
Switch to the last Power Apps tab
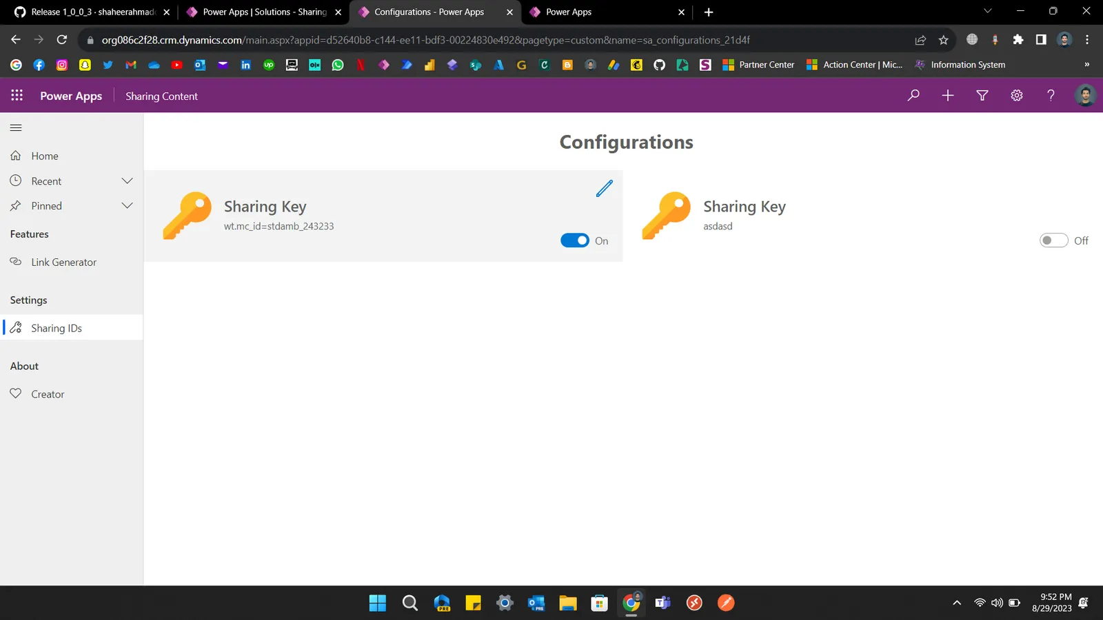607,12
